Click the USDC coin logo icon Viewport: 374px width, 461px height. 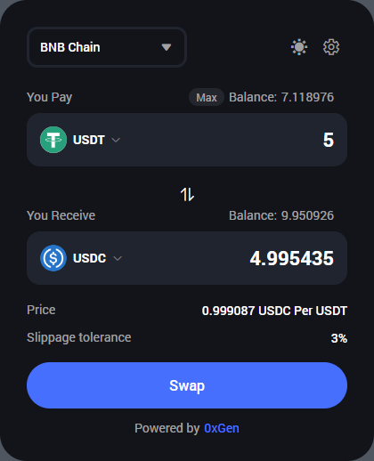point(53,258)
